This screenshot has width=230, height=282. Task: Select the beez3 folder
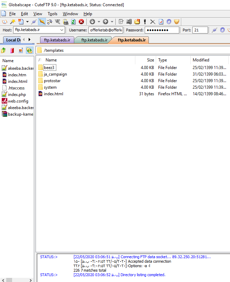49,68
